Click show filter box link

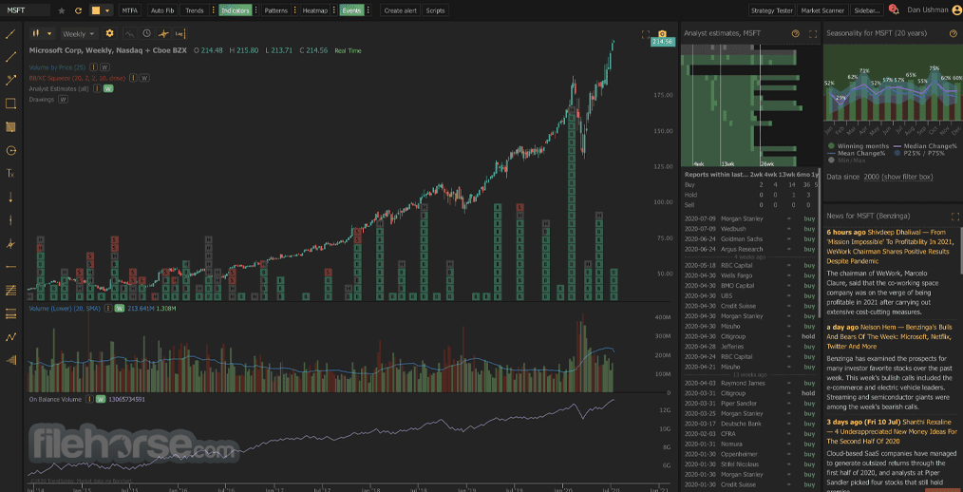(x=908, y=177)
